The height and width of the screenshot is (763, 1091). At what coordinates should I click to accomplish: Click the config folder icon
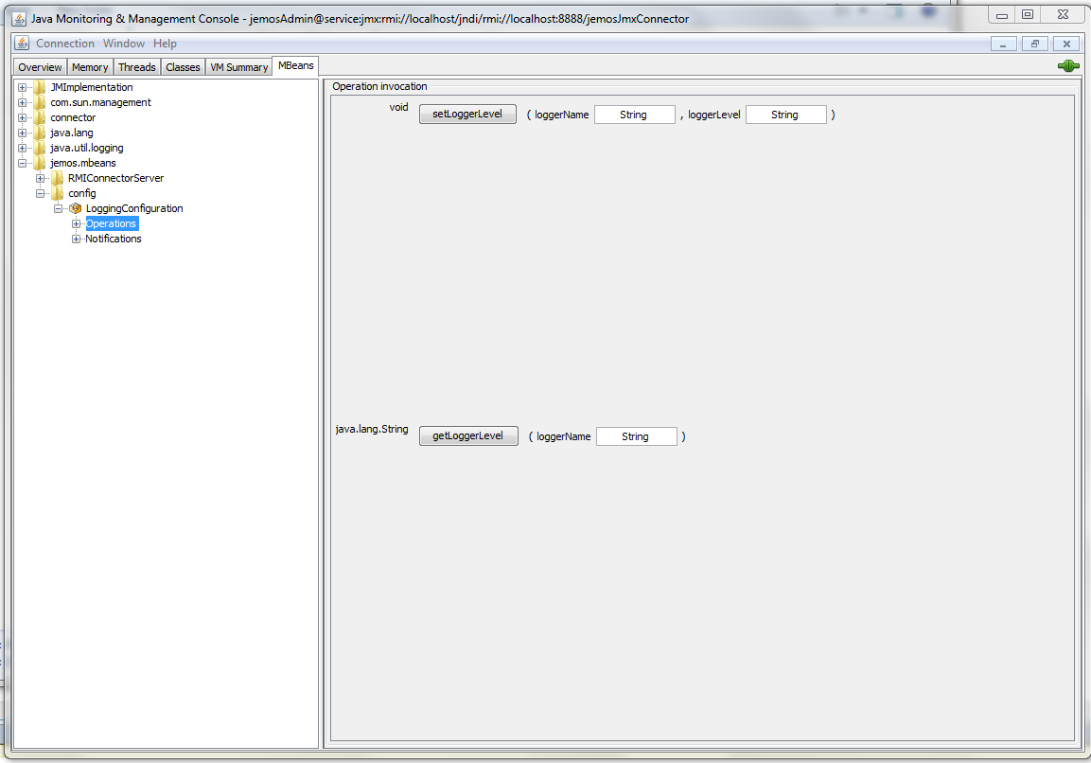(x=58, y=193)
